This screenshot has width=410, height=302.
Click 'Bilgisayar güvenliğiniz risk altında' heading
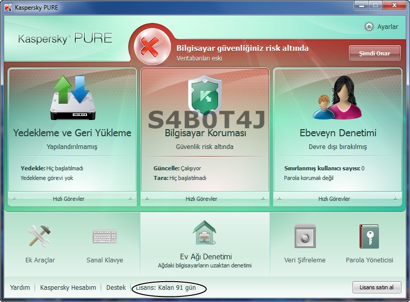tap(243, 48)
